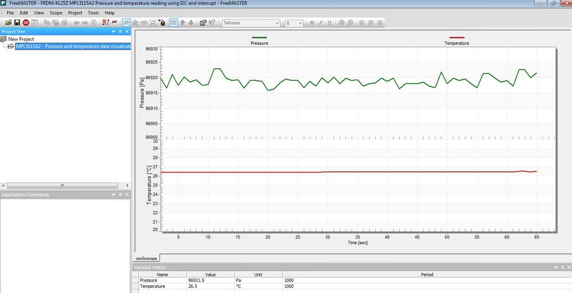Click the print icon in toolbar

click(x=64, y=23)
